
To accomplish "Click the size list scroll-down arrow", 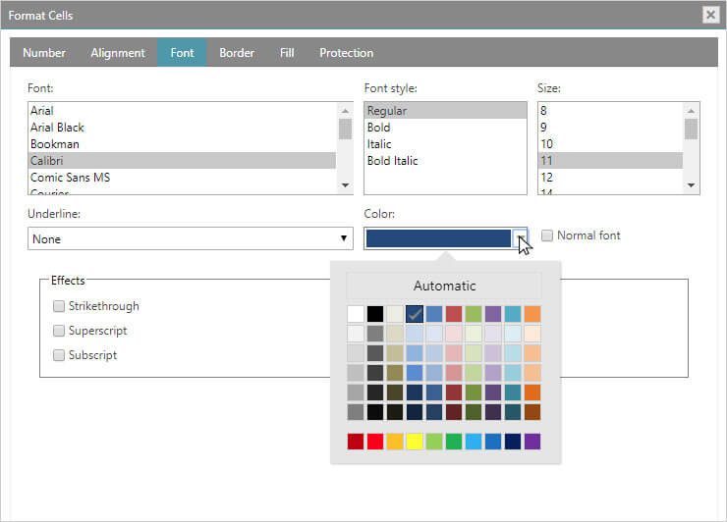I will coord(691,185).
